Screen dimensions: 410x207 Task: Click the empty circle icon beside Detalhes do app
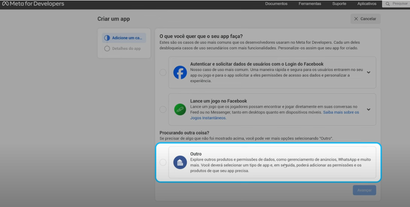(107, 48)
